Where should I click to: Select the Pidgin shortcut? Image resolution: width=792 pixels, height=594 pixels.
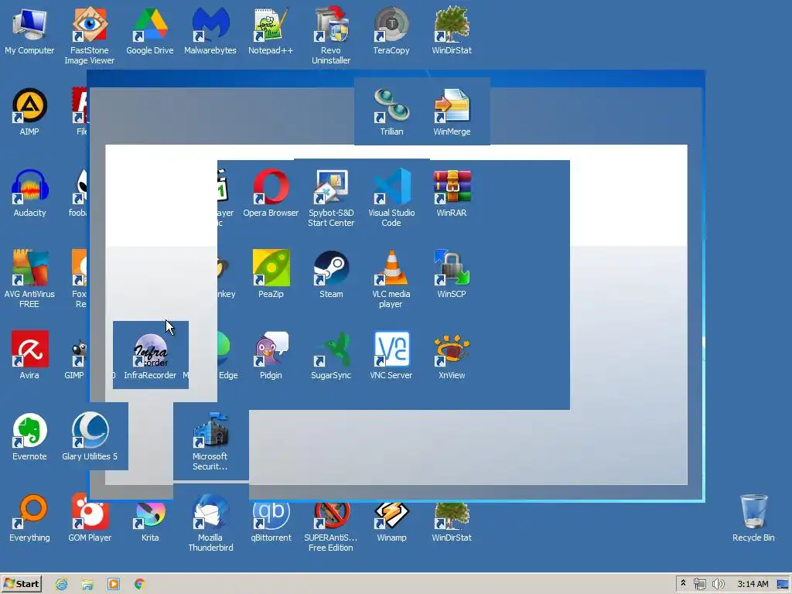point(271,355)
